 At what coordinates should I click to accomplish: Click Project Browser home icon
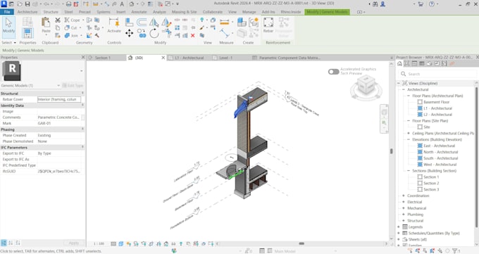pyautogui.click(x=399, y=63)
